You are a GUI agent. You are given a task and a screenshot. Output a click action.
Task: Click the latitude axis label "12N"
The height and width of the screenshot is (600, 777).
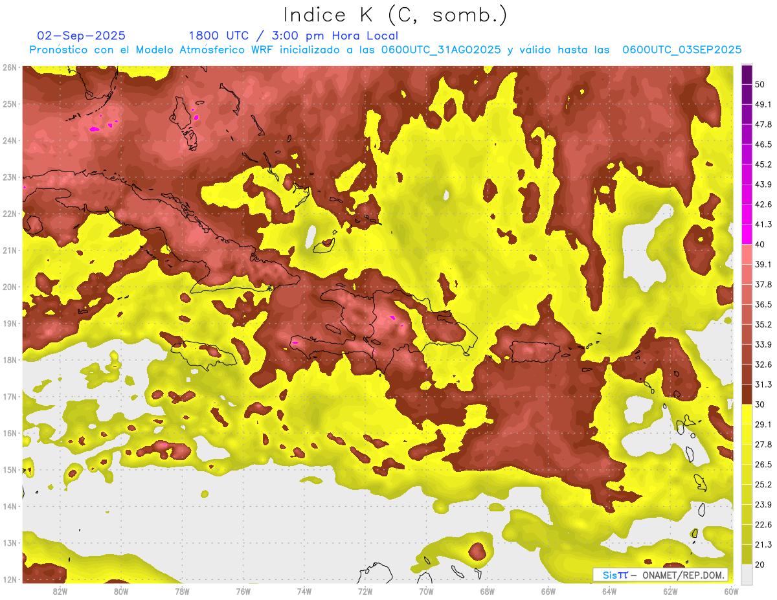tap(10, 579)
